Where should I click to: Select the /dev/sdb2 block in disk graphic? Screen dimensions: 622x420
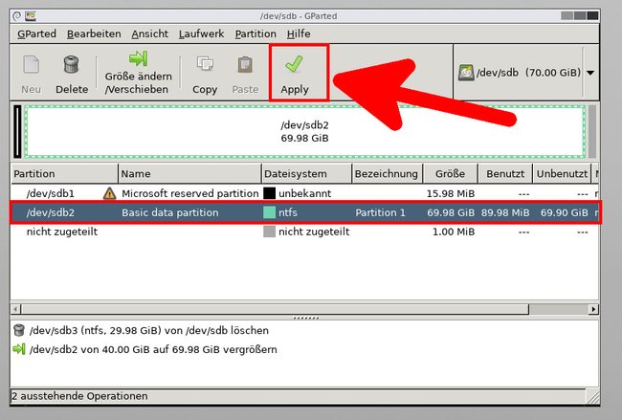coord(304,132)
